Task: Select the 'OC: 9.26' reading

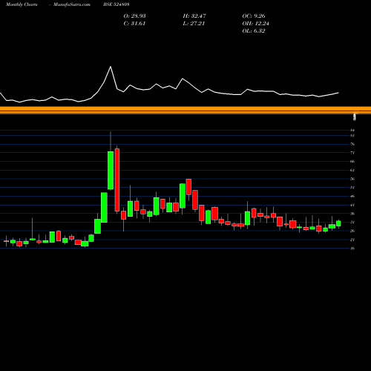Action: pyautogui.click(x=254, y=16)
